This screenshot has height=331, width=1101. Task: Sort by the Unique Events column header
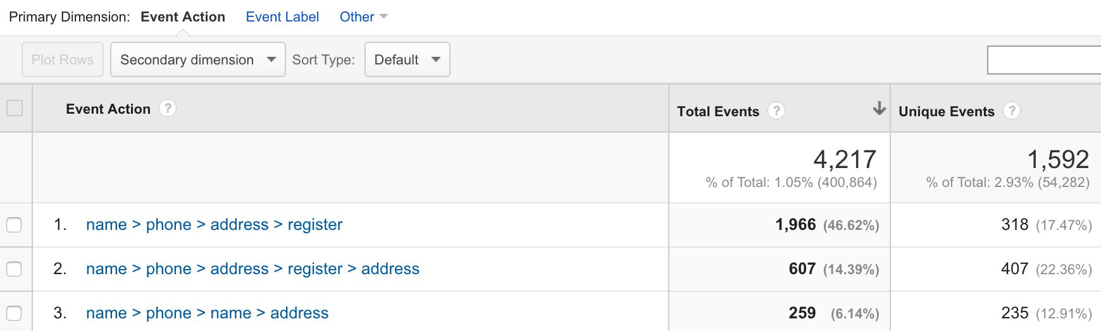(x=947, y=112)
